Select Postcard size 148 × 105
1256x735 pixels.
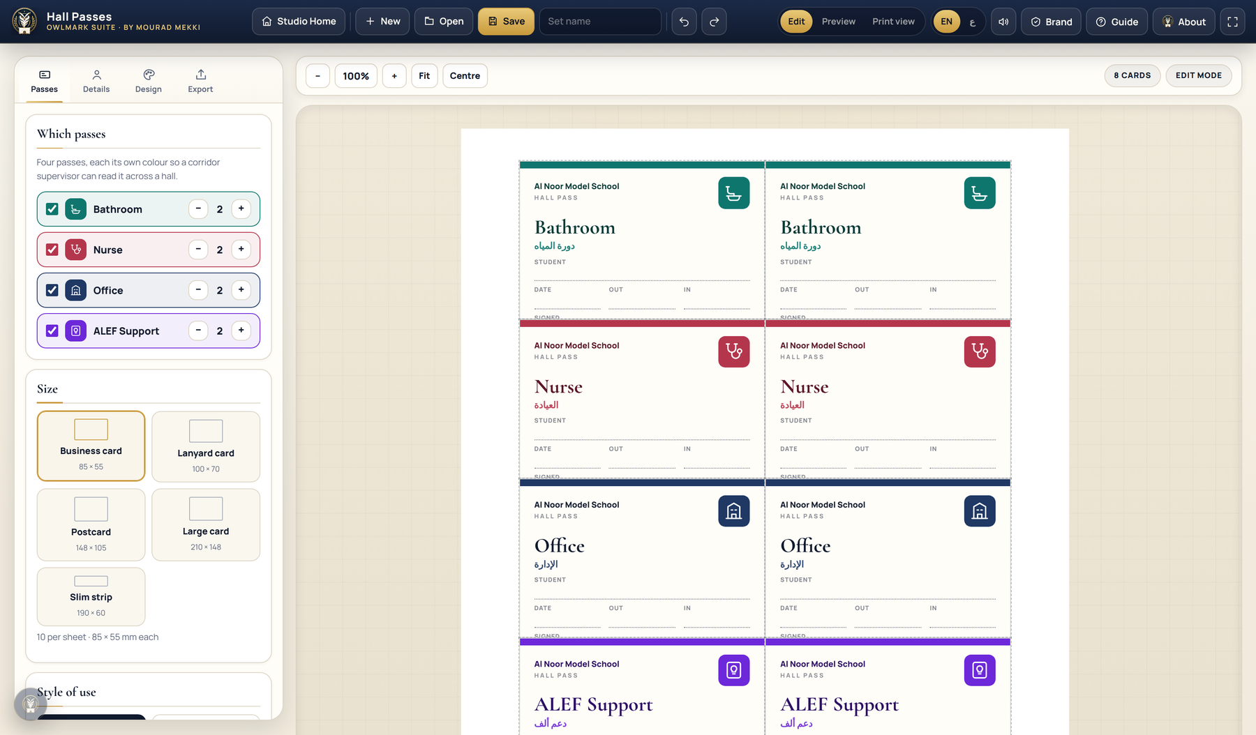point(91,525)
